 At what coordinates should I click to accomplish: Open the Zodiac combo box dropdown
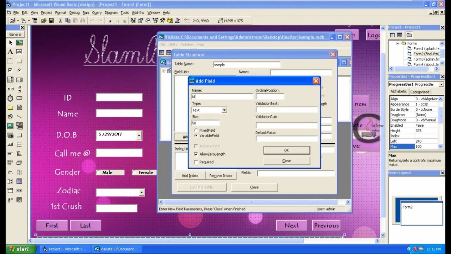142,192
